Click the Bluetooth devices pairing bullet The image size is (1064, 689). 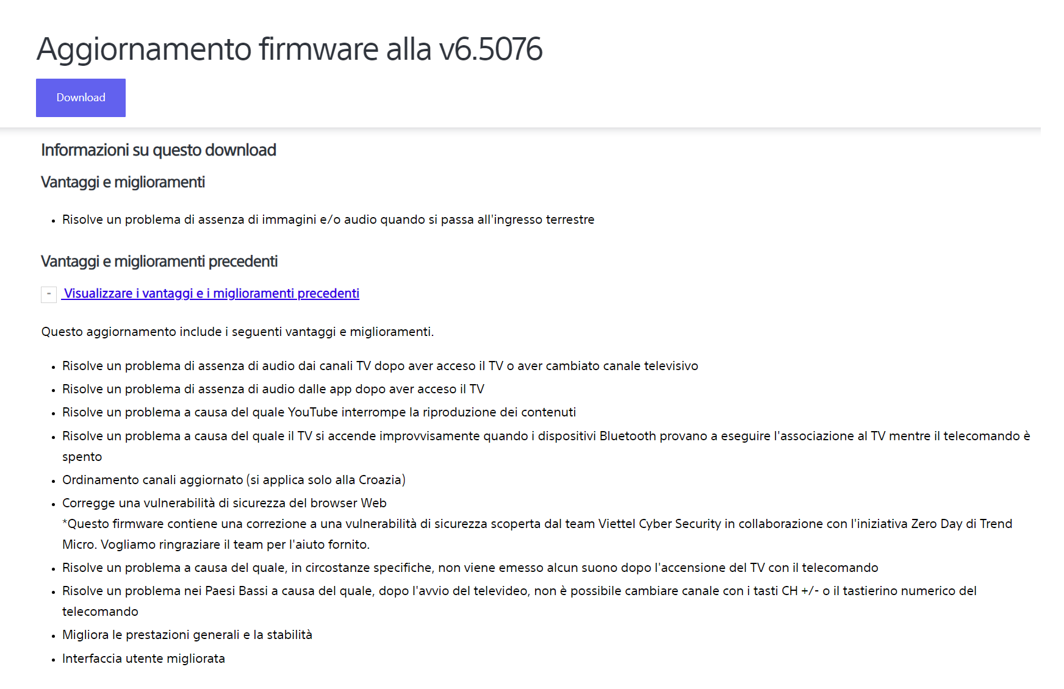pyautogui.click(x=545, y=436)
